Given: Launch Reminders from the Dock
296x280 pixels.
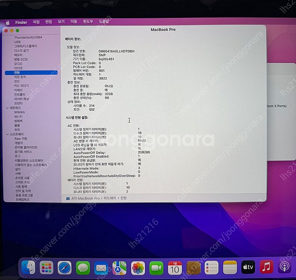Looking at the screenshot, I should click(211, 268).
